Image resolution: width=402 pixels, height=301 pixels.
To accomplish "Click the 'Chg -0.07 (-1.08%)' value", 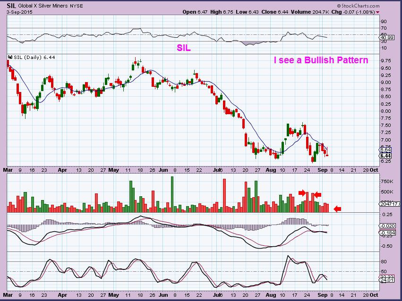I will [x=353, y=12].
